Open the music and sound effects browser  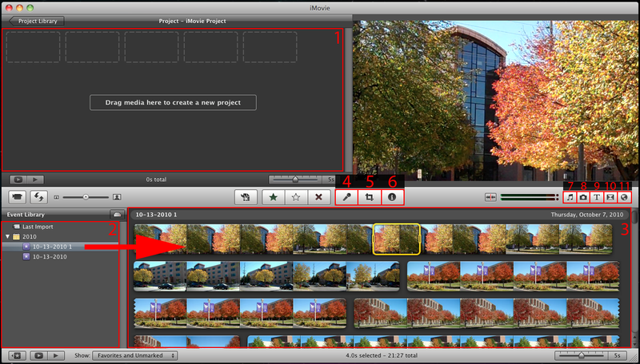(570, 196)
